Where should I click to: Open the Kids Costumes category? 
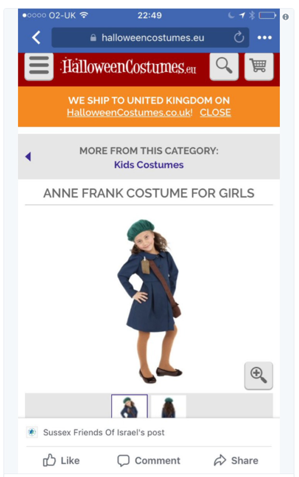[149, 165]
